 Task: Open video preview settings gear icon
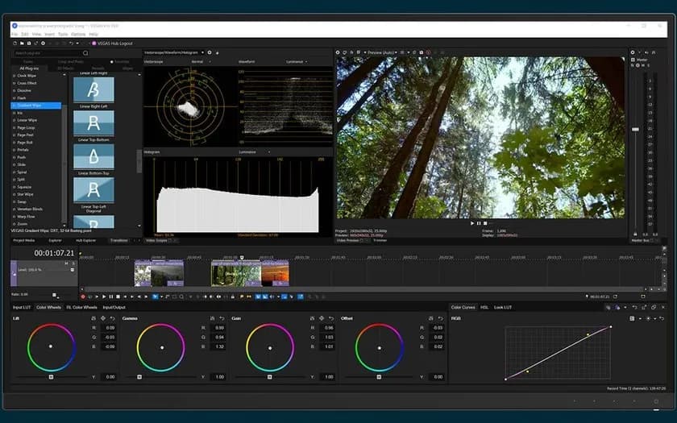pyautogui.click(x=338, y=52)
